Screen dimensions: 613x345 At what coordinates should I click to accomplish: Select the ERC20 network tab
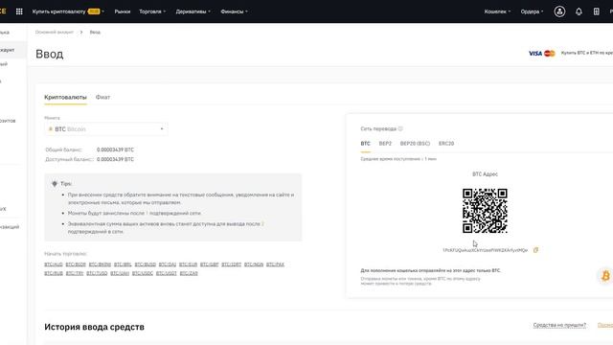[446, 144]
